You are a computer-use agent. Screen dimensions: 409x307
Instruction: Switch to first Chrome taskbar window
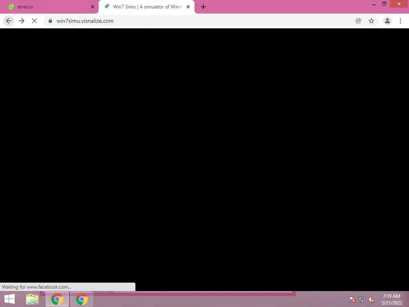[x=57, y=299]
